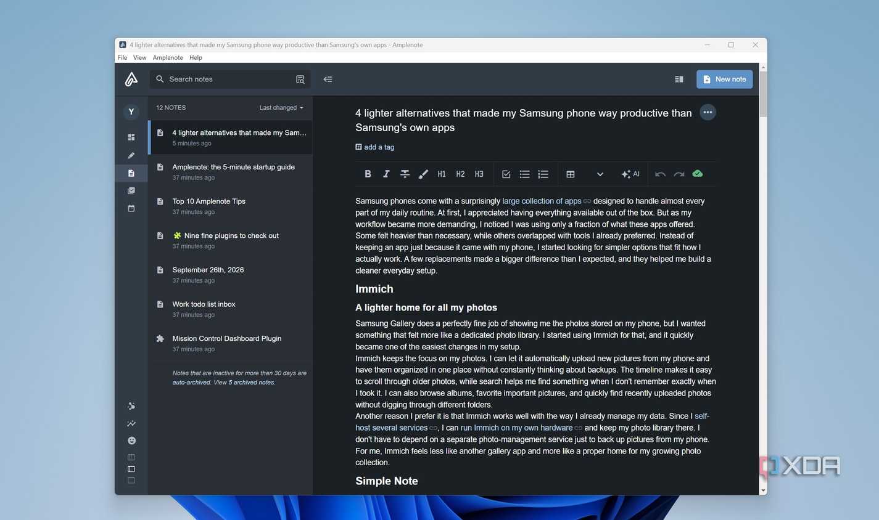This screenshot has height=520, width=879.
Task: Create a new note
Action: coord(725,79)
